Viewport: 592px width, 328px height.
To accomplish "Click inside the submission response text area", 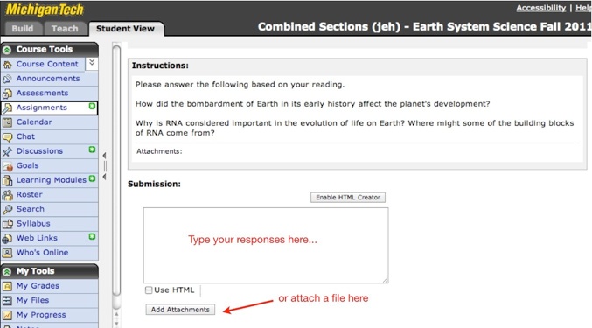I will tap(266, 245).
